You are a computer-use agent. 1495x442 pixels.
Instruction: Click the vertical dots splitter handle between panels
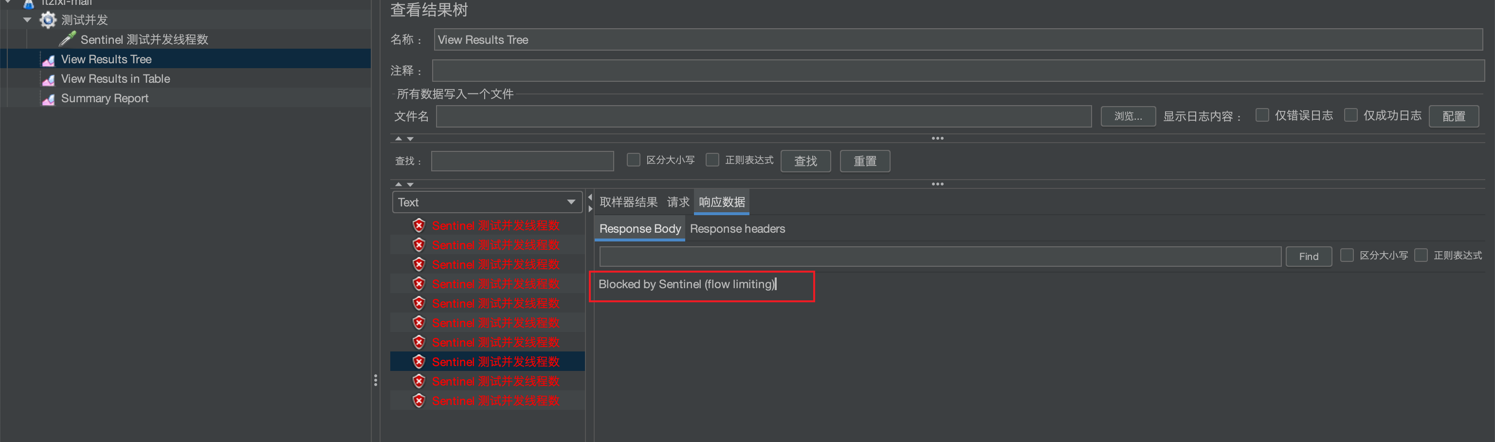coord(376,381)
